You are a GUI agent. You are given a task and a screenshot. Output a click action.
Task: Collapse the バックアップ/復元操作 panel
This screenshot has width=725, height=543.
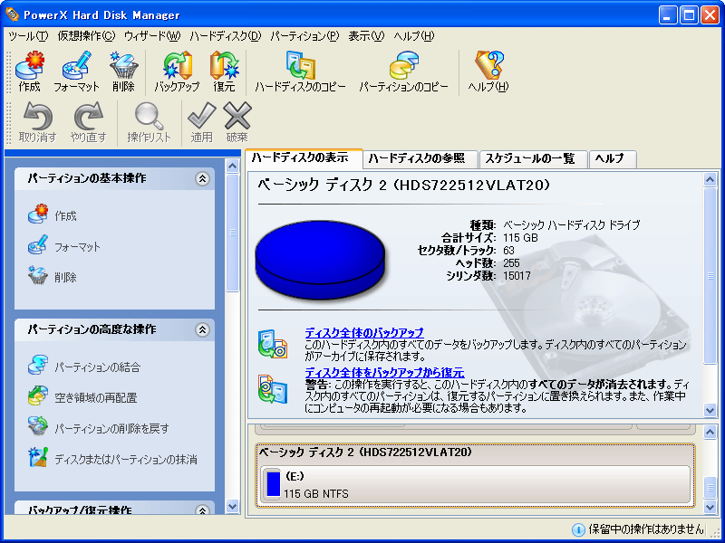click(202, 510)
